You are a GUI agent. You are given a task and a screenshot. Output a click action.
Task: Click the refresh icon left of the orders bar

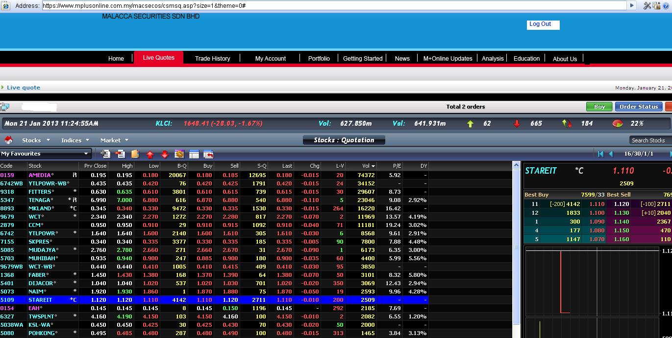pyautogui.click(x=5, y=106)
